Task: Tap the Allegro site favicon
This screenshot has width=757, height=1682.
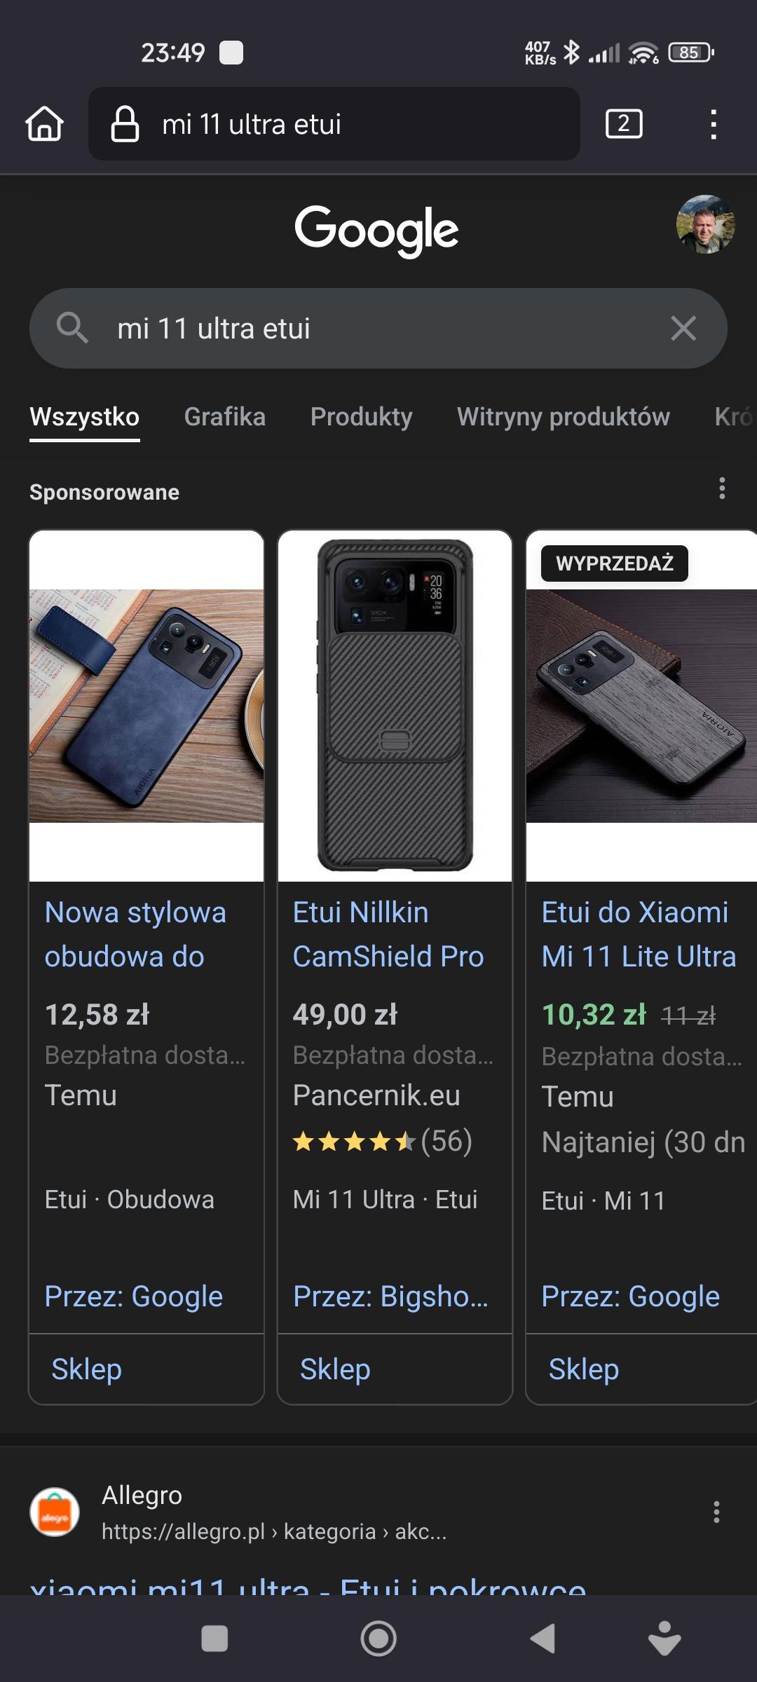Action: tap(55, 1512)
